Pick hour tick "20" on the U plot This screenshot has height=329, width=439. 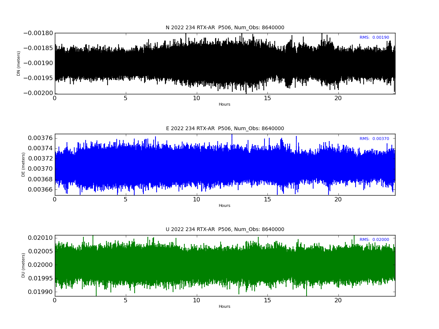[x=338, y=300]
